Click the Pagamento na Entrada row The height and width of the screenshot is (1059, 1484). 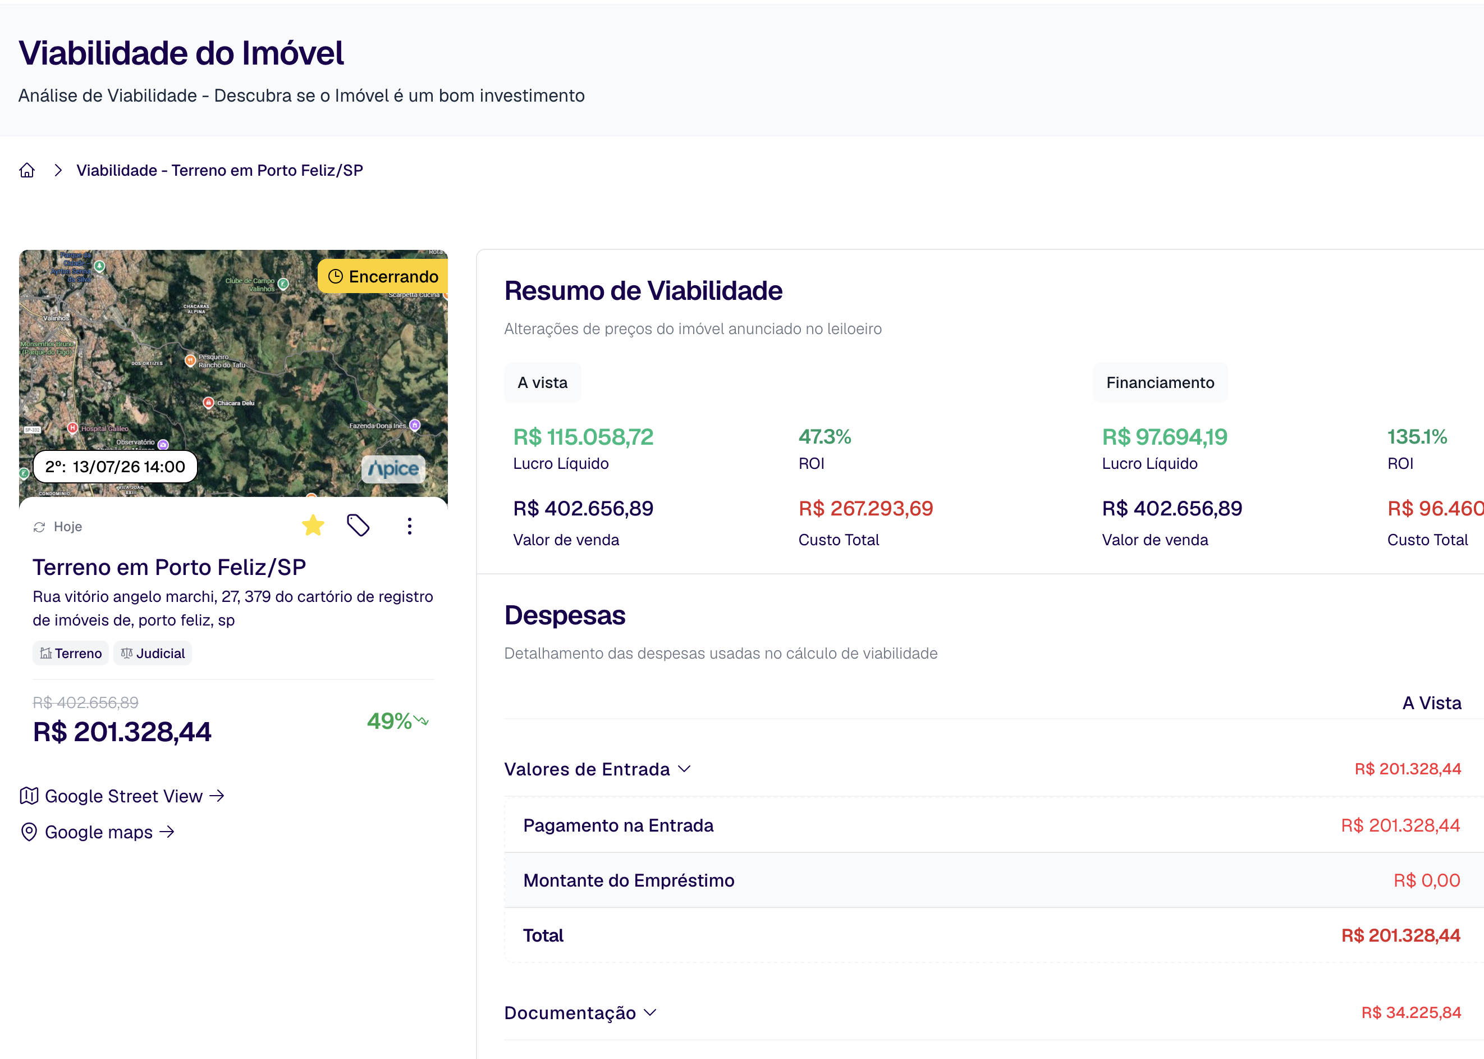point(993,825)
